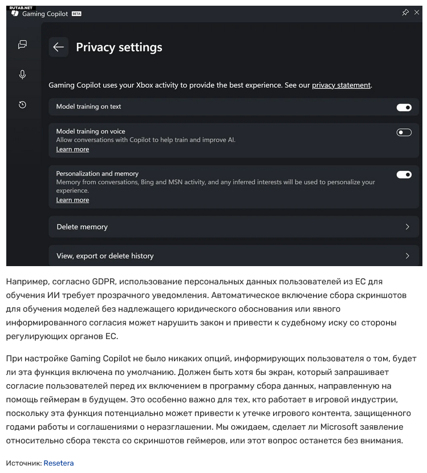Open the chat conversation sidebar icon
The height and width of the screenshot is (473, 427).
tap(22, 44)
